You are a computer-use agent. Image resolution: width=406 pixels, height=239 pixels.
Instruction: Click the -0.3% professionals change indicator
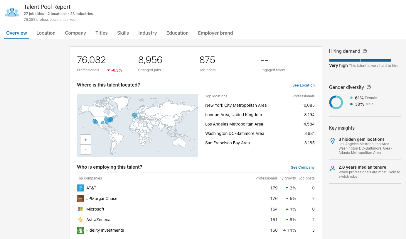(114, 70)
